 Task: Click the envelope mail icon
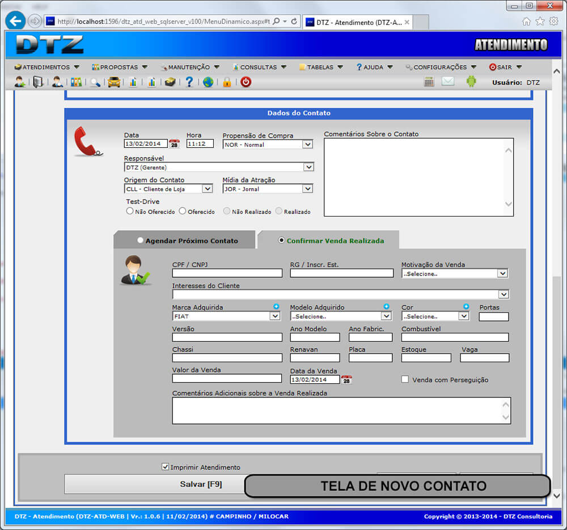pyautogui.click(x=448, y=82)
